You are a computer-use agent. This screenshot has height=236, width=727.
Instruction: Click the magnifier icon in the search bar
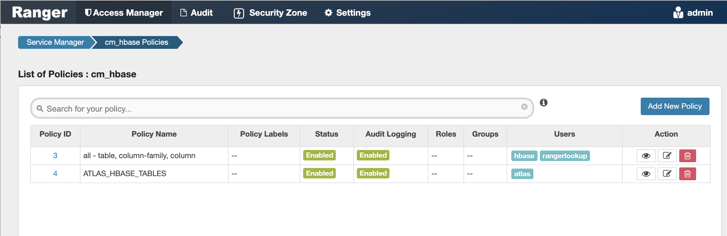tap(41, 108)
